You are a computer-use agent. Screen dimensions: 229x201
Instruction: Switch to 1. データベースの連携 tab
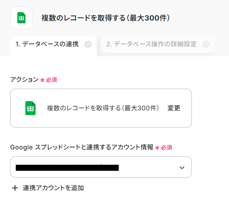[53, 44]
